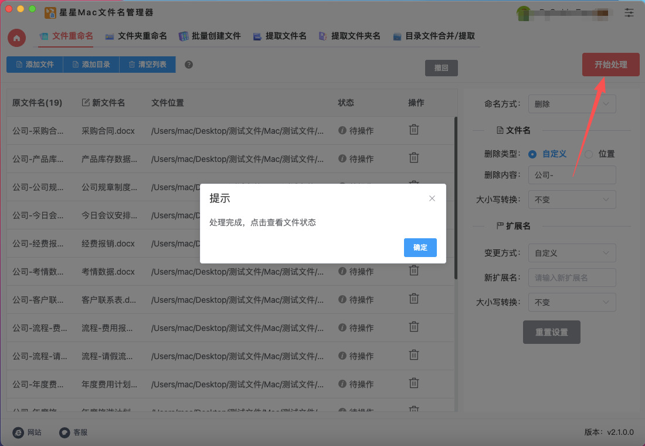Viewport: 645px width, 446px height.
Task: Click the red home icon
Action: coord(16,38)
